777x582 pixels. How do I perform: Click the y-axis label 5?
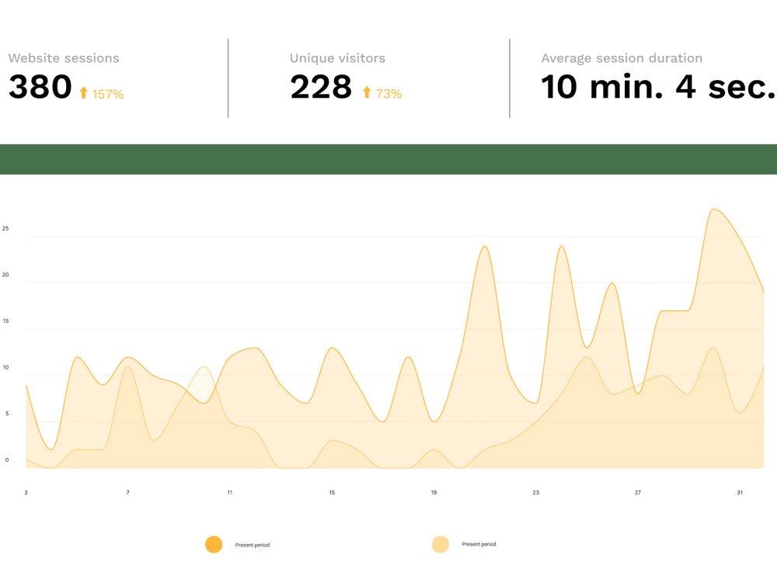[x=7, y=414]
